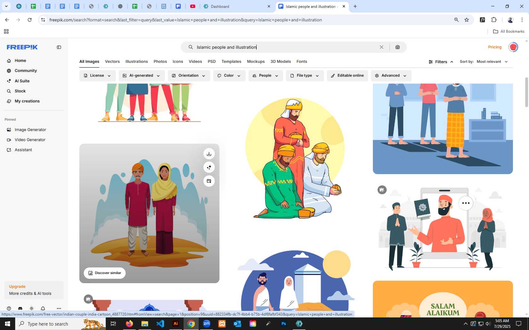Toggle theme brightness icon in sidebar

pyautogui.click(x=31, y=309)
